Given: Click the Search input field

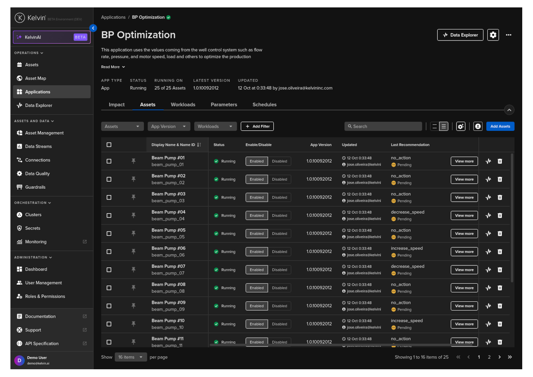Looking at the screenshot, I should coord(383,127).
